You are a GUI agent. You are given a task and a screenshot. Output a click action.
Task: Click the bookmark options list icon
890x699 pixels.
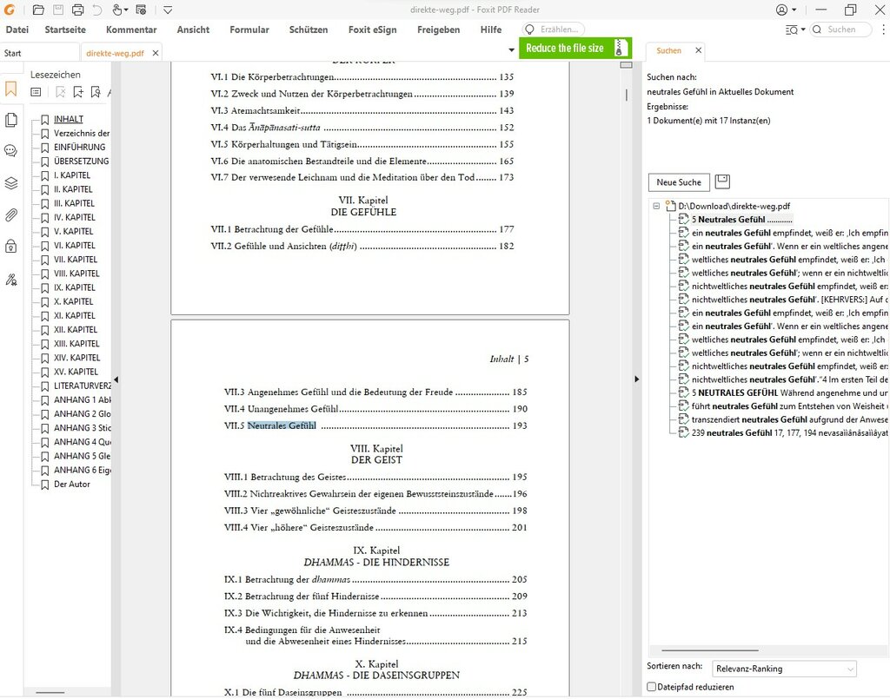pos(36,92)
